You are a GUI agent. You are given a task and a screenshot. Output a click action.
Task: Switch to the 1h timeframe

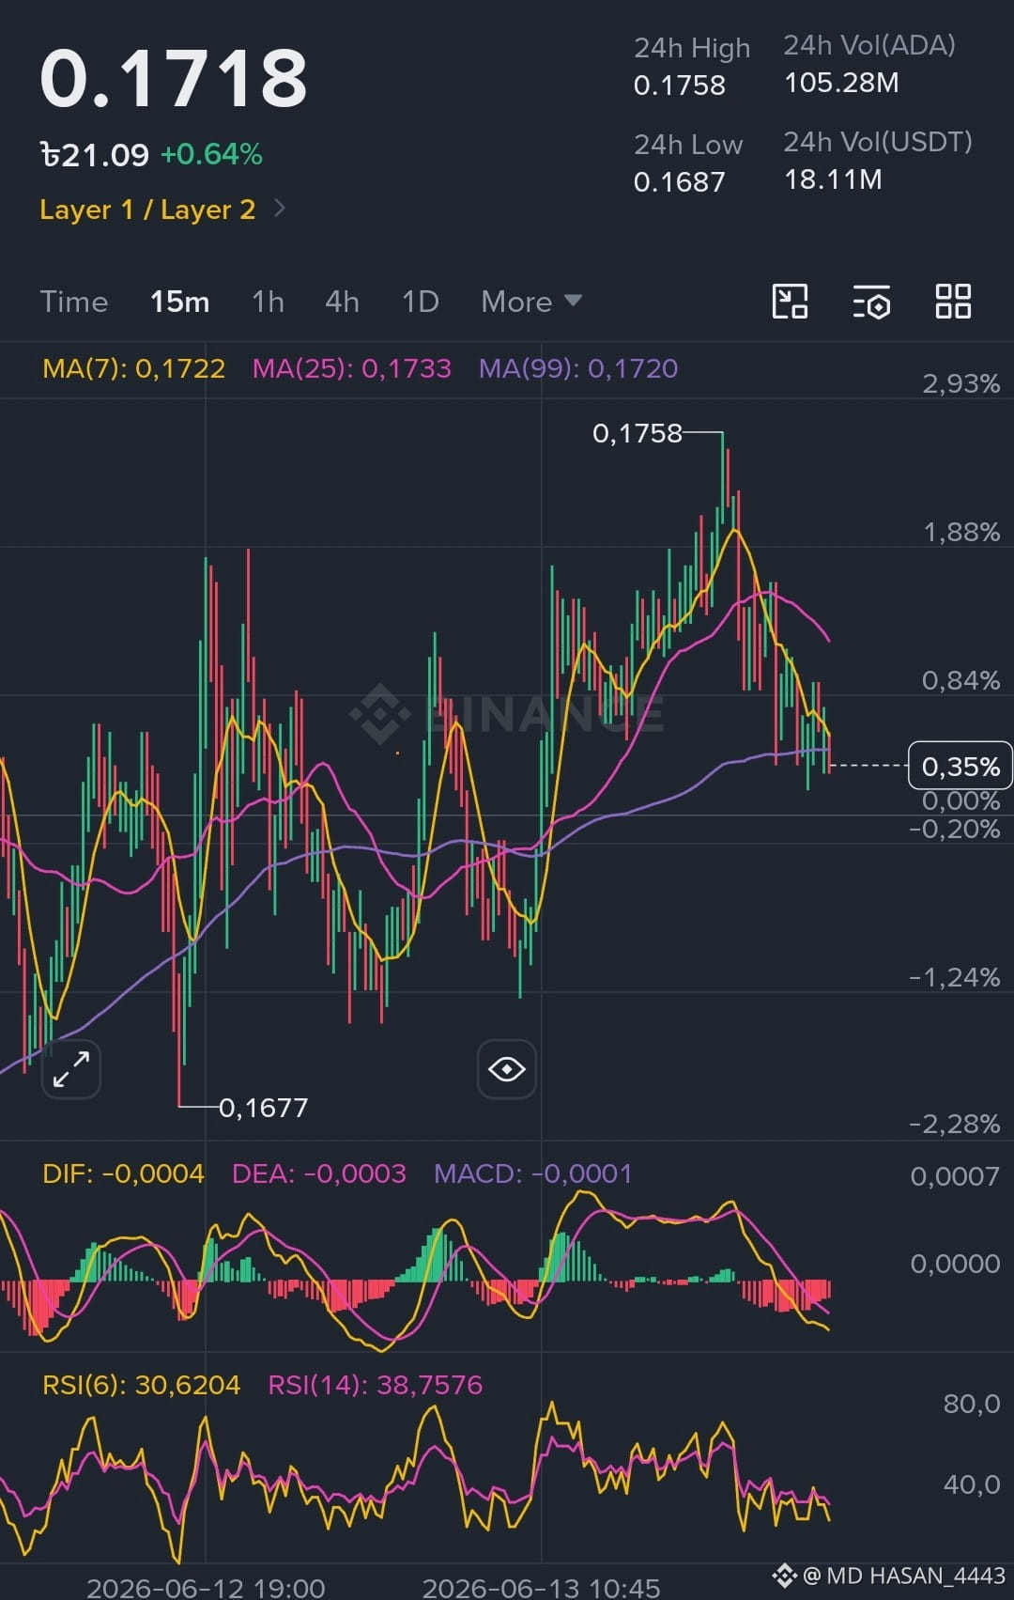pos(268,302)
